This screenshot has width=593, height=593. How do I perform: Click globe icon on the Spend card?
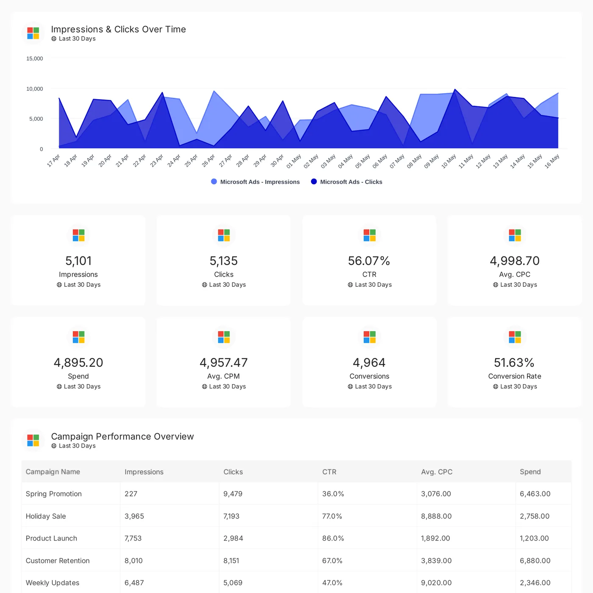coord(59,387)
